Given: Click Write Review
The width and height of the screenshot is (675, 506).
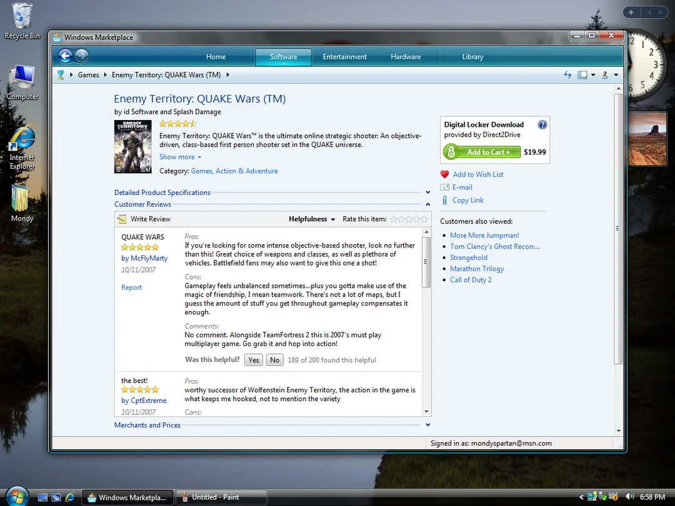Looking at the screenshot, I should pos(150,219).
